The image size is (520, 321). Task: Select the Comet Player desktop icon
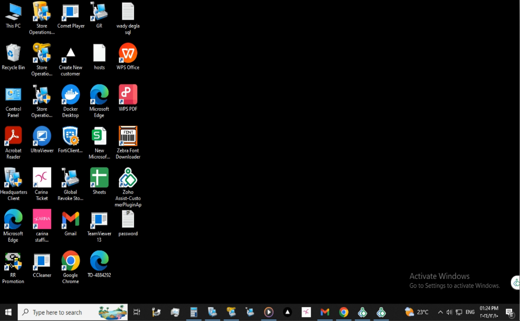[x=71, y=15]
